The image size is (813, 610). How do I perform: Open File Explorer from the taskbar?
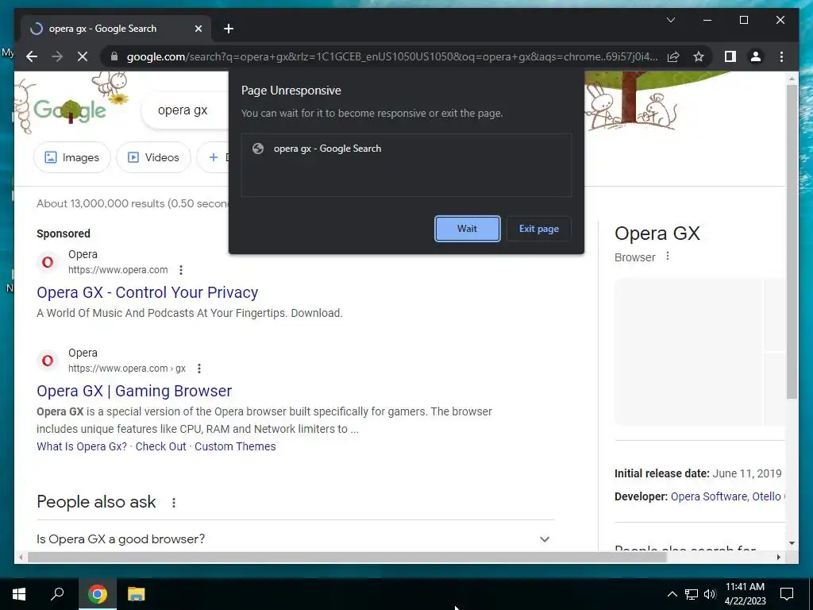tap(137, 594)
